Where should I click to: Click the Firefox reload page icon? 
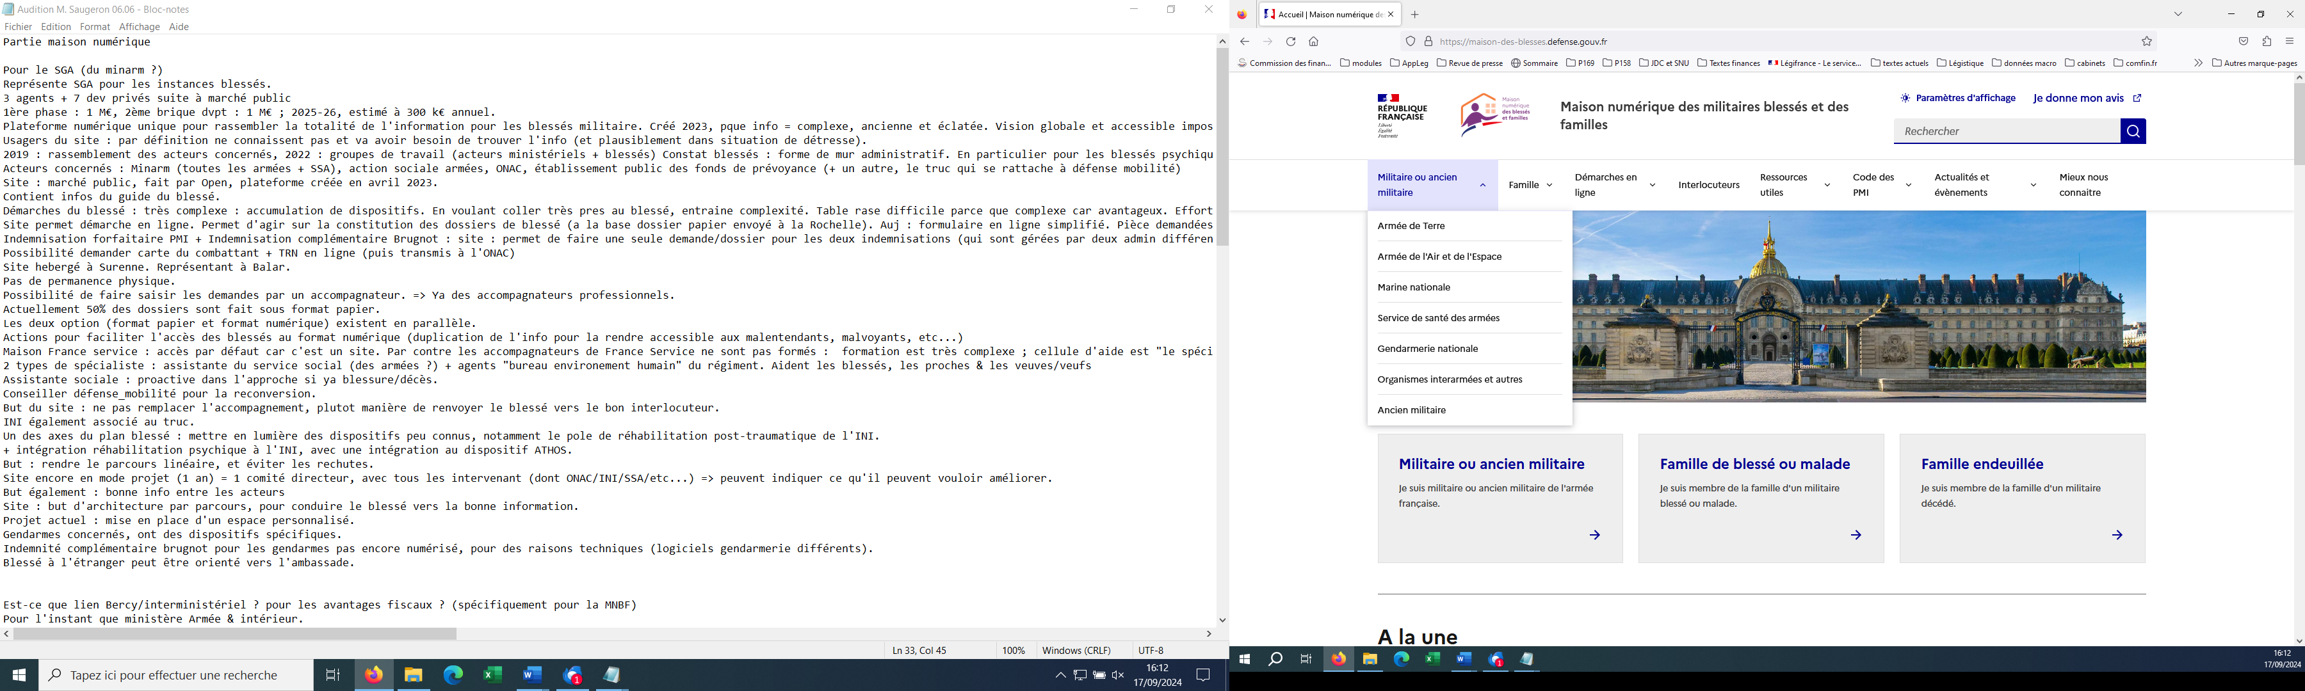[x=1290, y=42]
